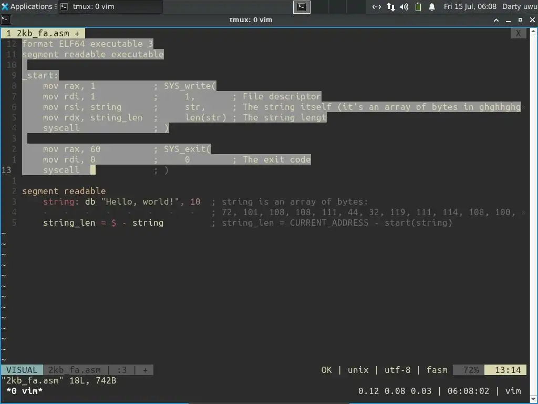Image resolution: width=538 pixels, height=404 pixels.
Task: Click 'mov rsi, string' instruction
Action: coord(82,107)
